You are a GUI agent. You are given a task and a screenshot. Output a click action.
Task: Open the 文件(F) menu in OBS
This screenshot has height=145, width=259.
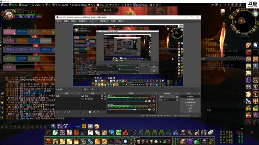tap(59, 21)
